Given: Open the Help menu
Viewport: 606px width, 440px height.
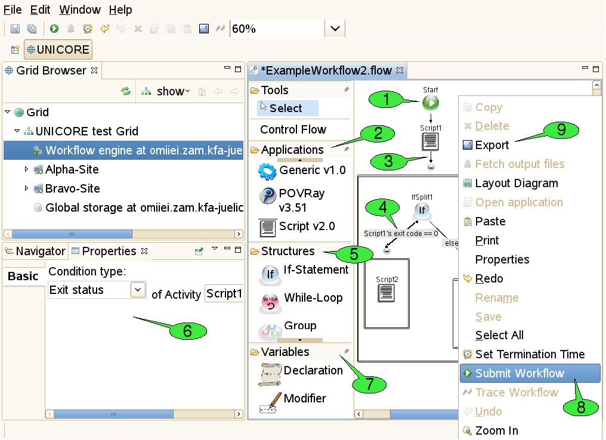Looking at the screenshot, I should click(x=120, y=10).
